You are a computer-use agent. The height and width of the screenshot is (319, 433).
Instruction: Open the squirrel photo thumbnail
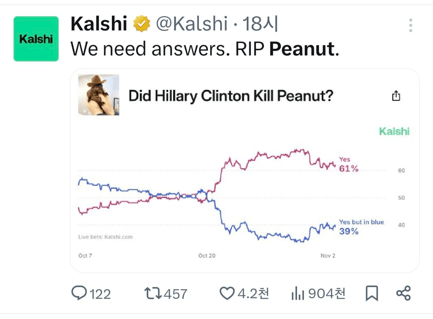(x=99, y=95)
